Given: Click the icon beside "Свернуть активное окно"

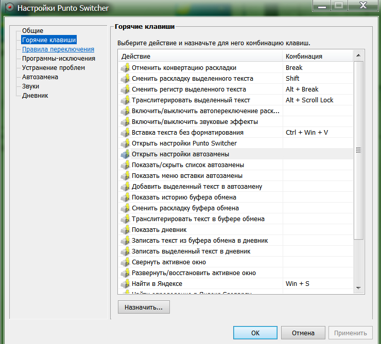Looking at the screenshot, I should pyautogui.click(x=125, y=262).
